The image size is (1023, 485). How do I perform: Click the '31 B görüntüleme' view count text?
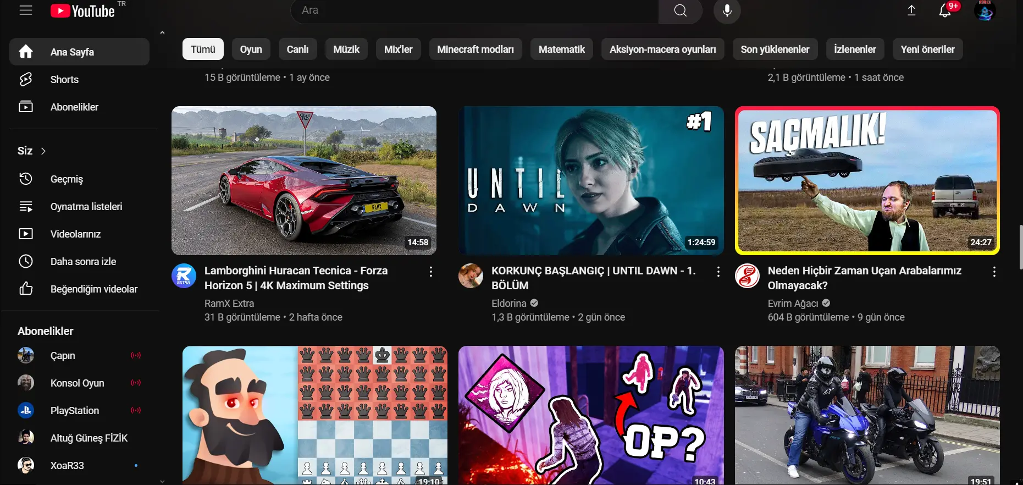pyautogui.click(x=242, y=317)
